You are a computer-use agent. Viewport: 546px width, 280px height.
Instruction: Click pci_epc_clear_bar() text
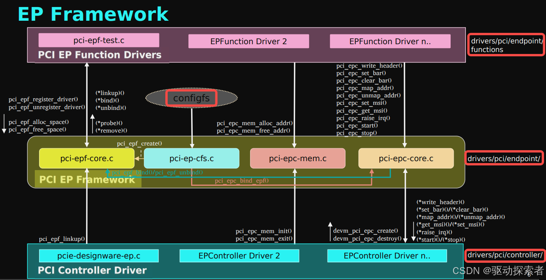tap(364, 81)
